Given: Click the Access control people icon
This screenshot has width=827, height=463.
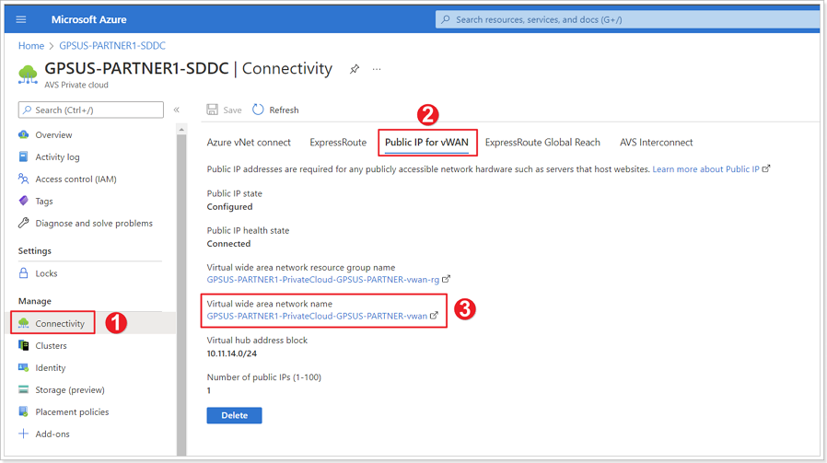Looking at the screenshot, I should pyautogui.click(x=23, y=179).
